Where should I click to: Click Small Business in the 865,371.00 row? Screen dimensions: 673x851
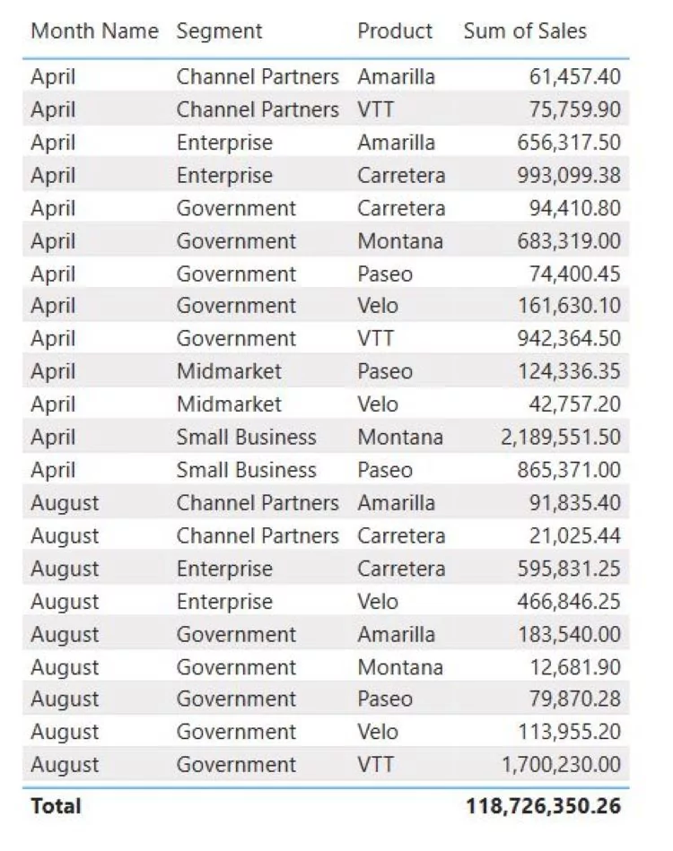246,471
